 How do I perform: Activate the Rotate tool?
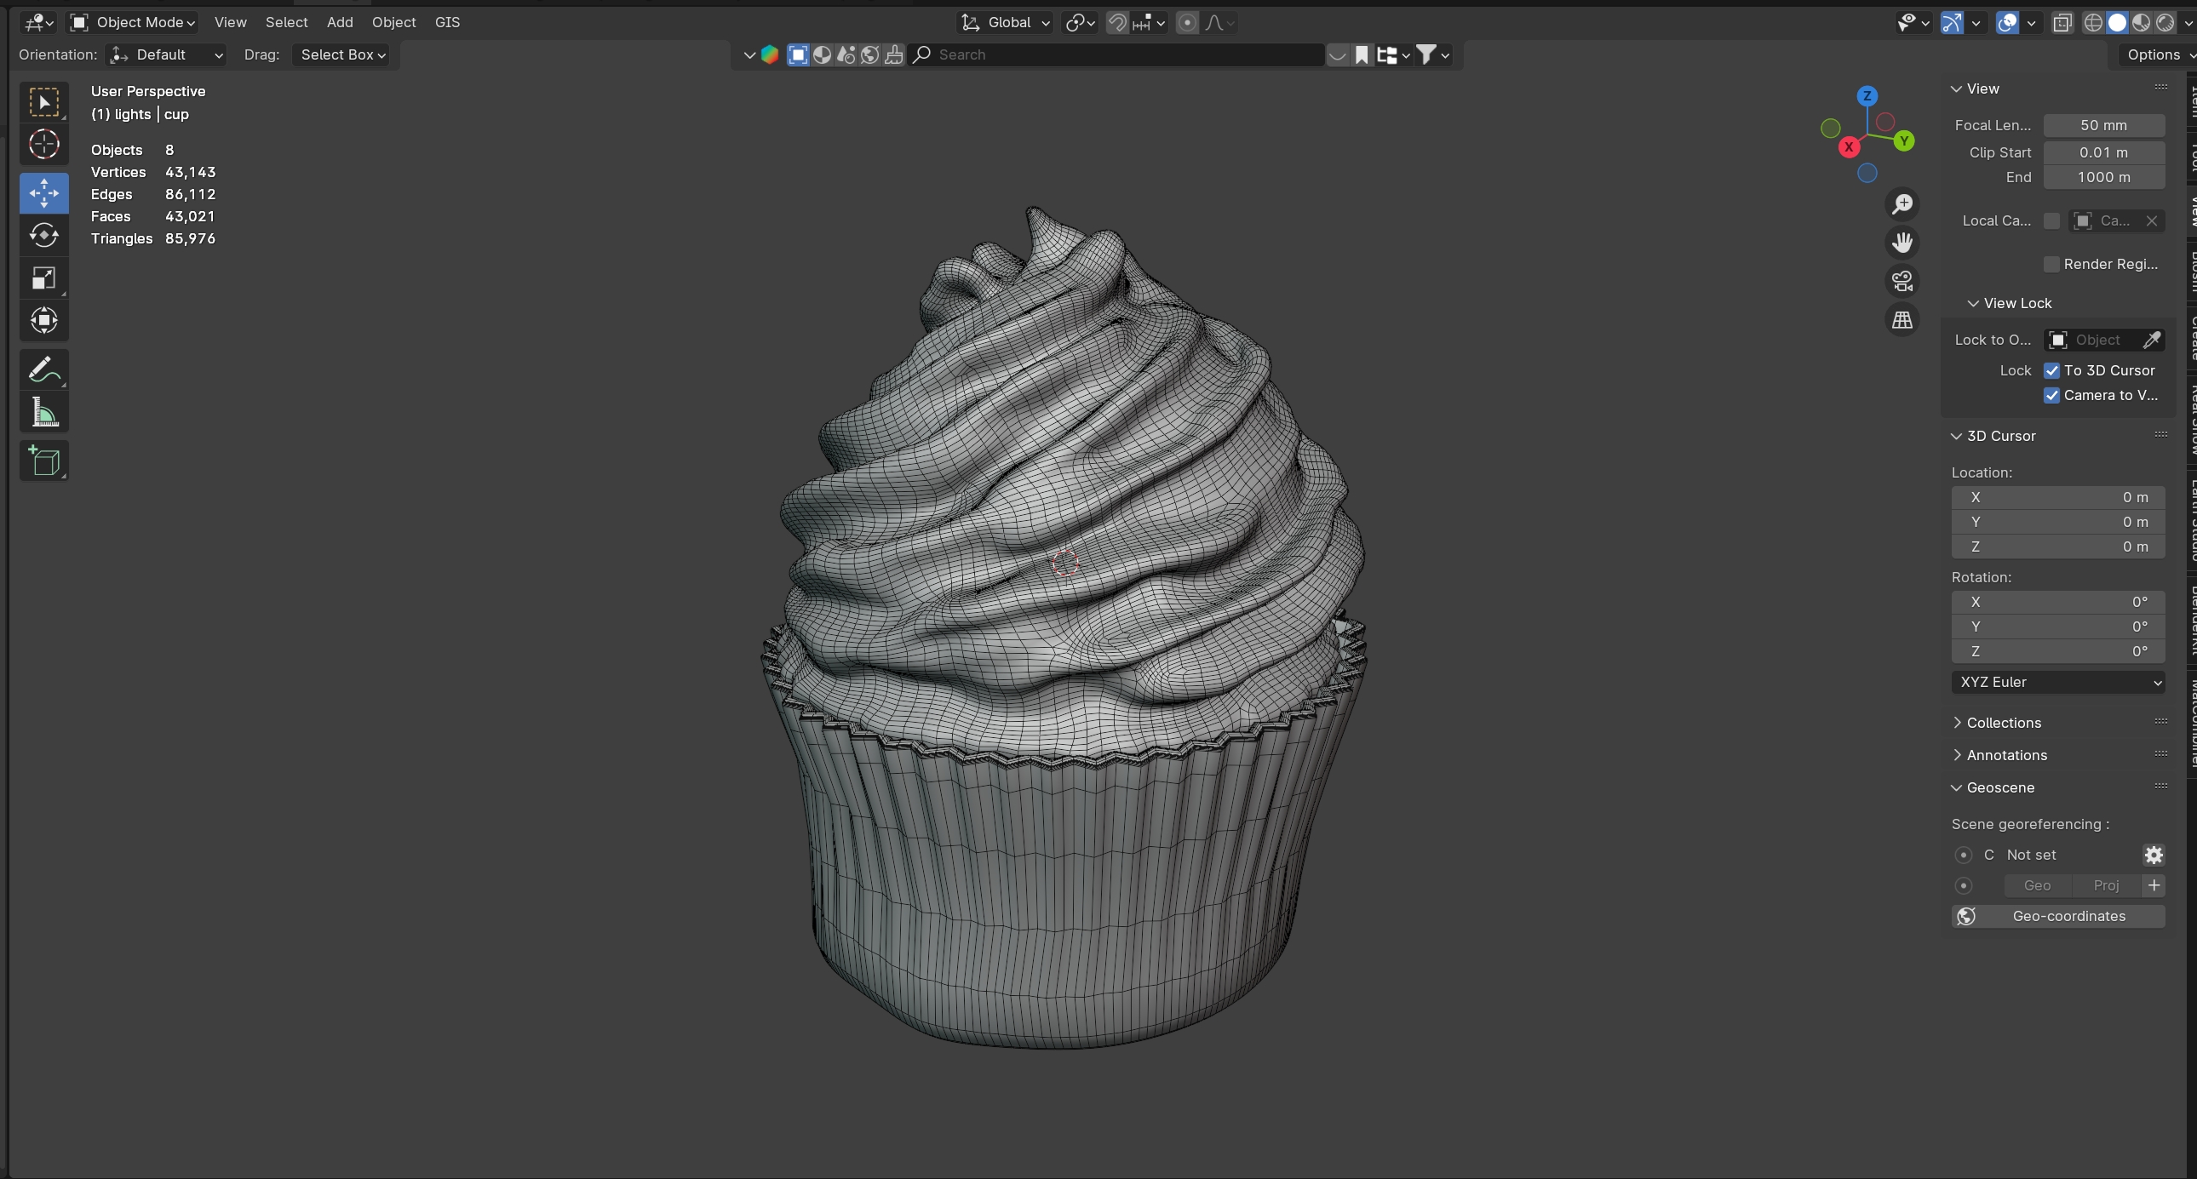pyautogui.click(x=43, y=235)
